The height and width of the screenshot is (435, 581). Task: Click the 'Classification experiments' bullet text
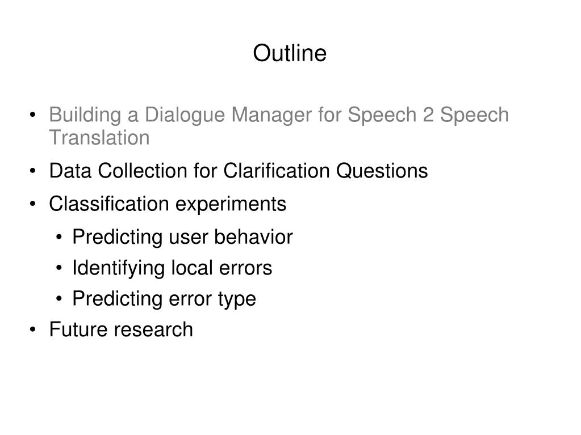168,204
